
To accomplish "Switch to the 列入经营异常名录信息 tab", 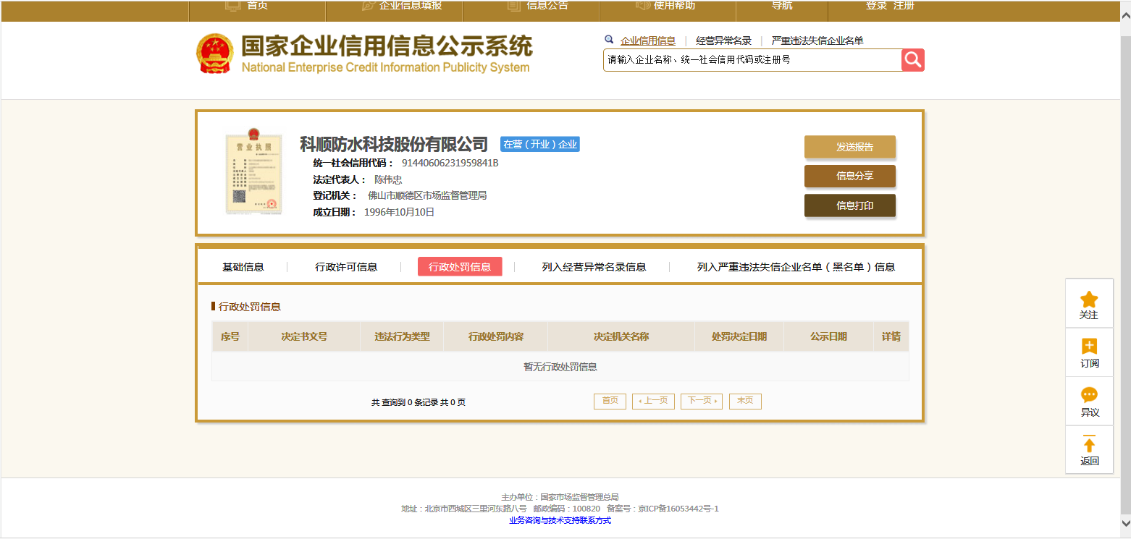I will point(594,267).
